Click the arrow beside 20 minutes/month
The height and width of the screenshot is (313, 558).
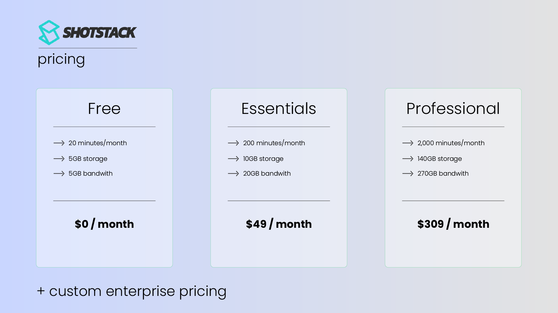[x=59, y=143]
